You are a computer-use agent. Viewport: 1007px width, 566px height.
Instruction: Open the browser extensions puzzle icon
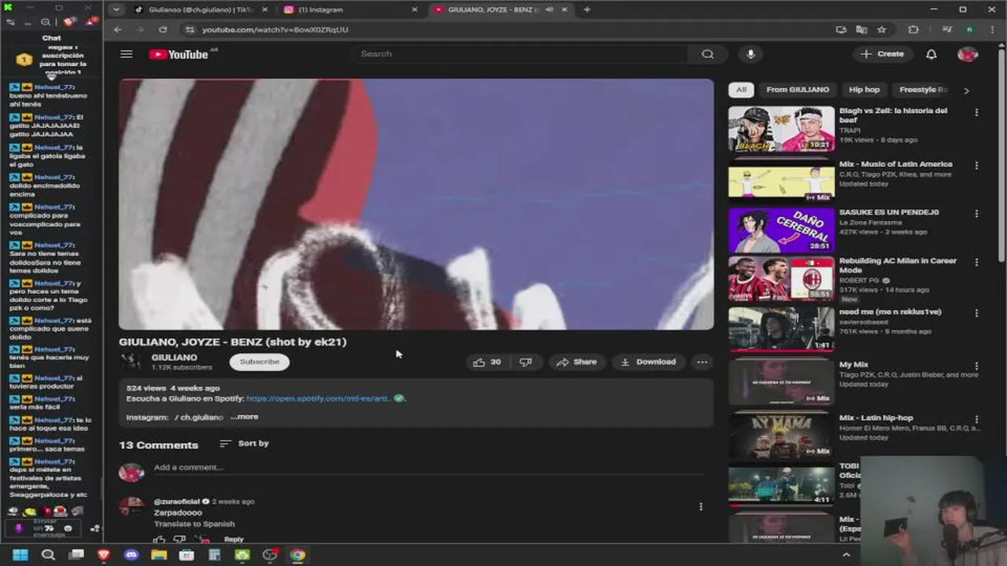pos(913,30)
